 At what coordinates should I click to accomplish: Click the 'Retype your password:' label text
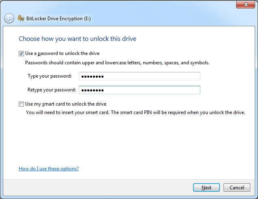52,90
